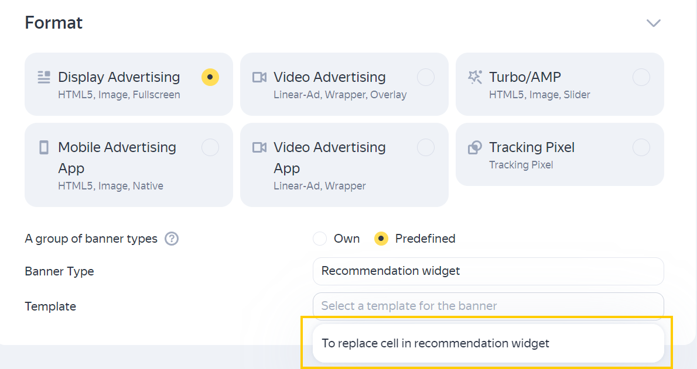Choose the Own banner group option
The image size is (697, 369).
(x=320, y=239)
